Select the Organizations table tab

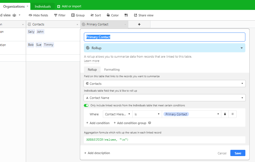(14, 7)
